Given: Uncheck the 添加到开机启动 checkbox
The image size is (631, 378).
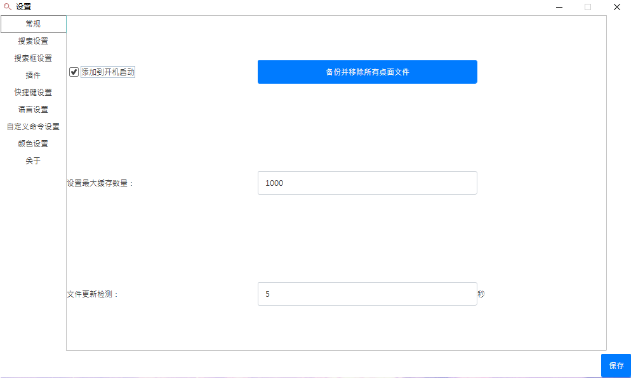Looking at the screenshot, I should (74, 72).
